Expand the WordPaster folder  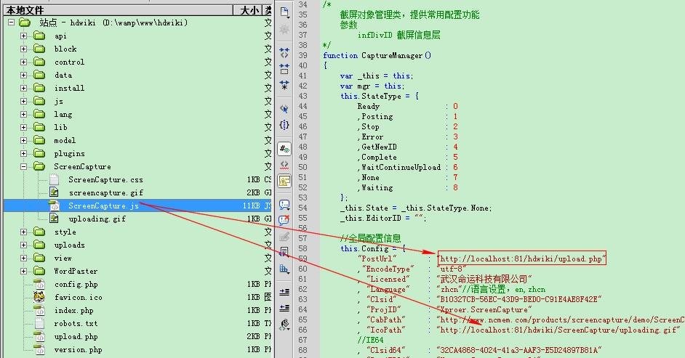[x=23, y=272]
